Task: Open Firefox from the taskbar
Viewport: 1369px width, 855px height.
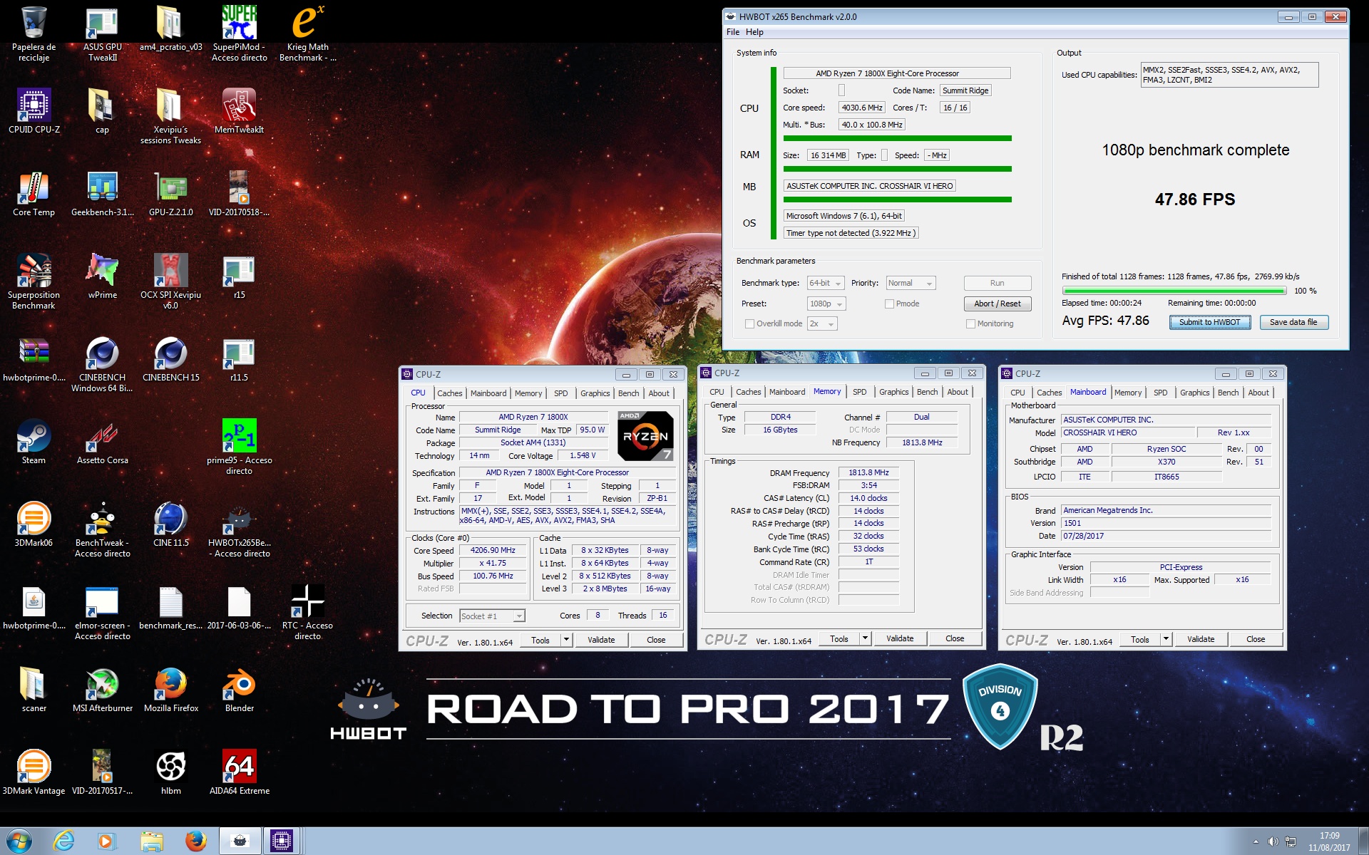Action: (195, 841)
